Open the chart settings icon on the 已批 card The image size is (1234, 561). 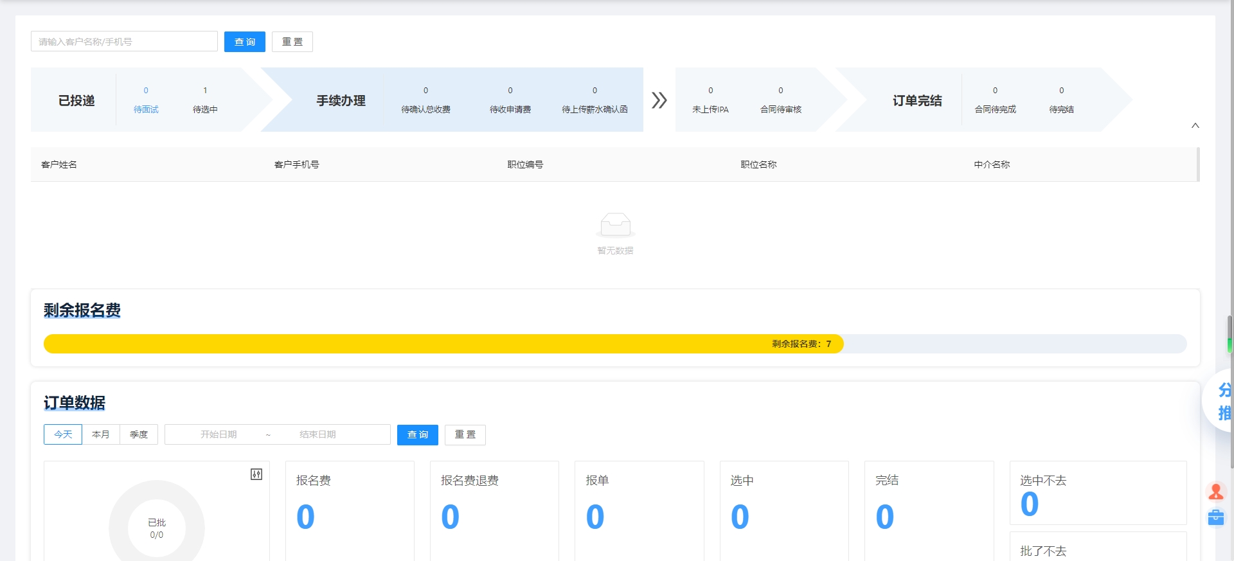pyautogui.click(x=256, y=474)
